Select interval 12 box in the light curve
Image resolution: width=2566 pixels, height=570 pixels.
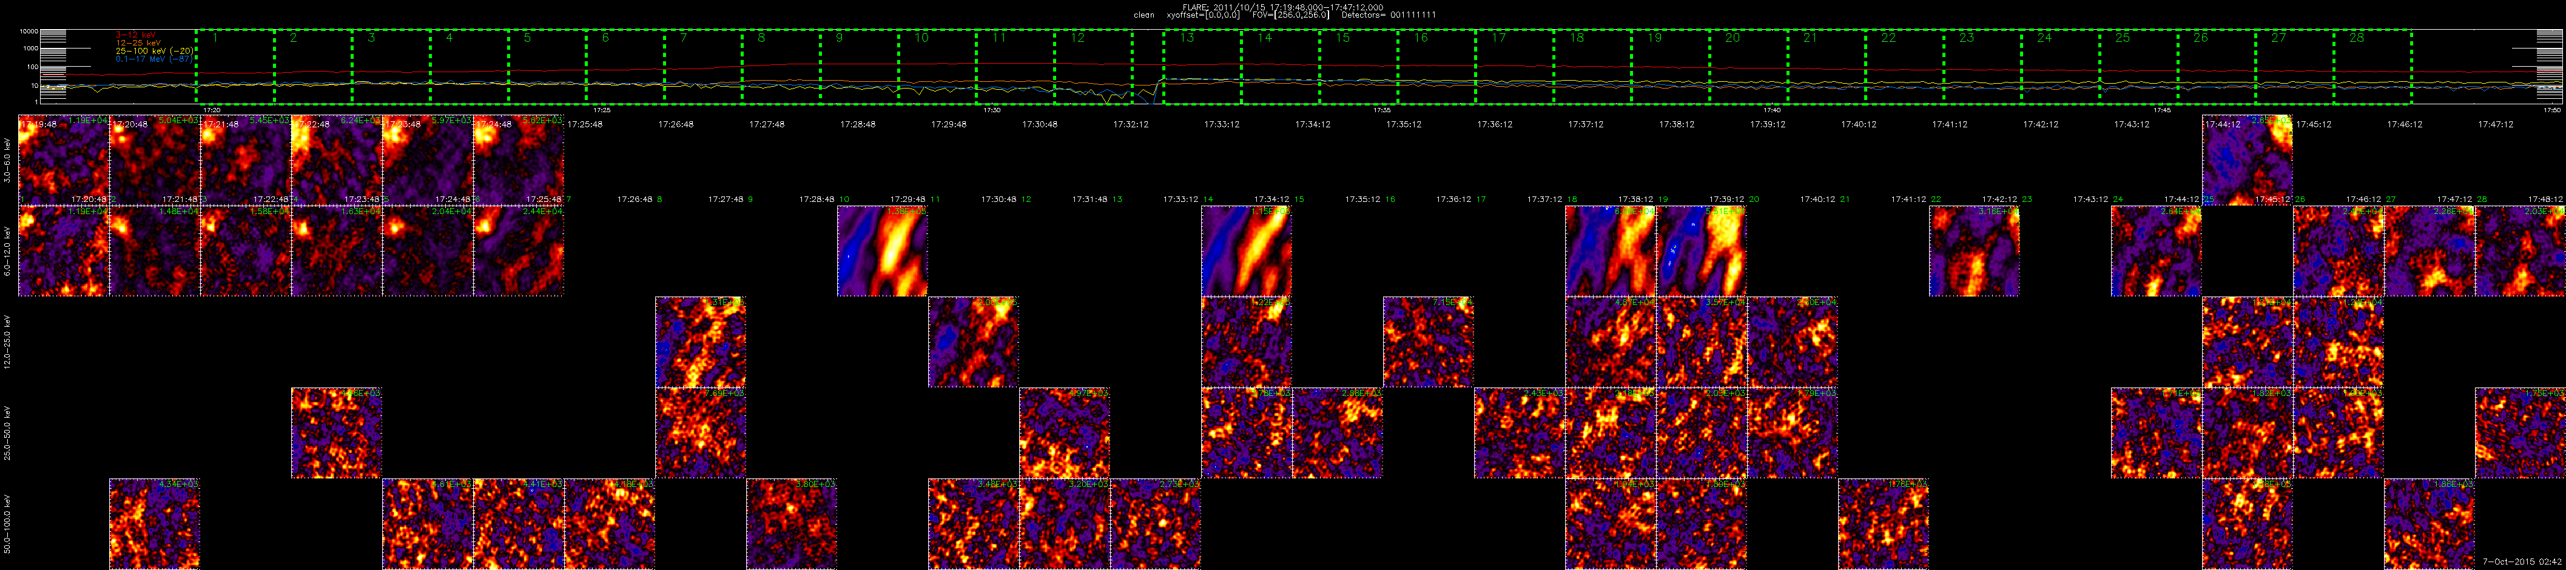pos(1093,67)
